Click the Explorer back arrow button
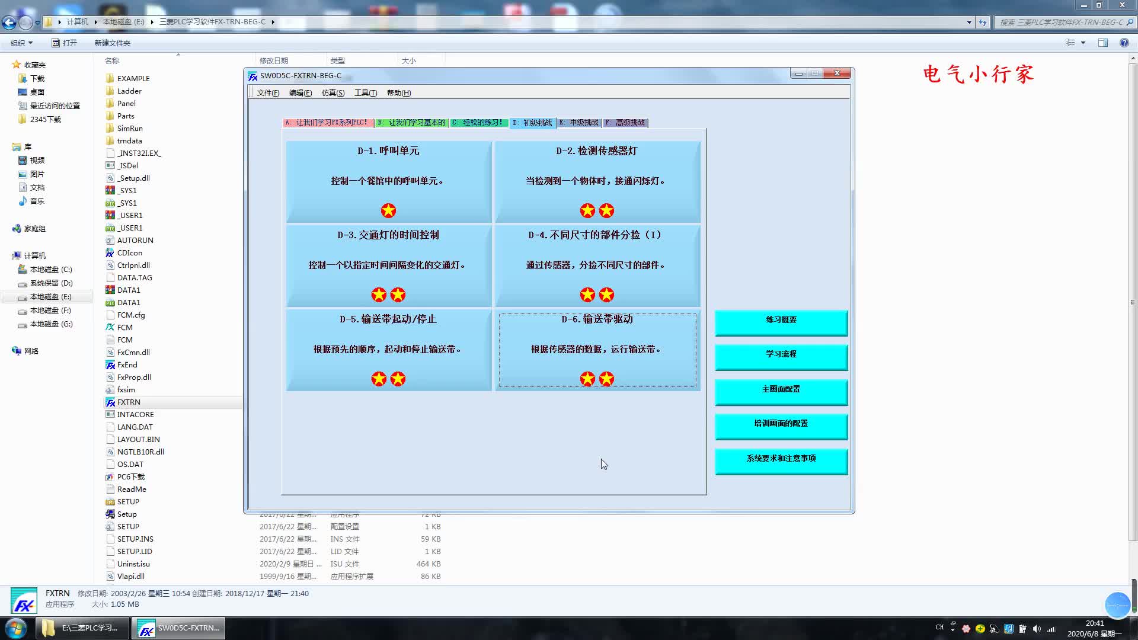 pos(9,23)
